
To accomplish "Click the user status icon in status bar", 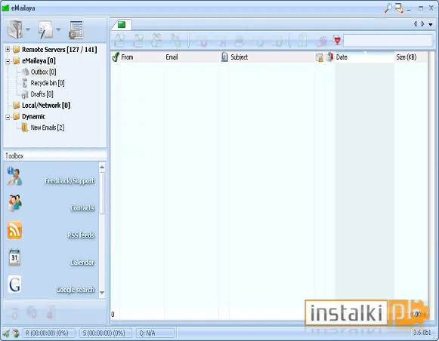I will (16, 333).
